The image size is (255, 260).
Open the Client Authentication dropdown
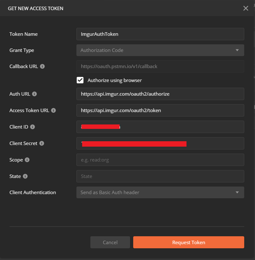click(160, 192)
